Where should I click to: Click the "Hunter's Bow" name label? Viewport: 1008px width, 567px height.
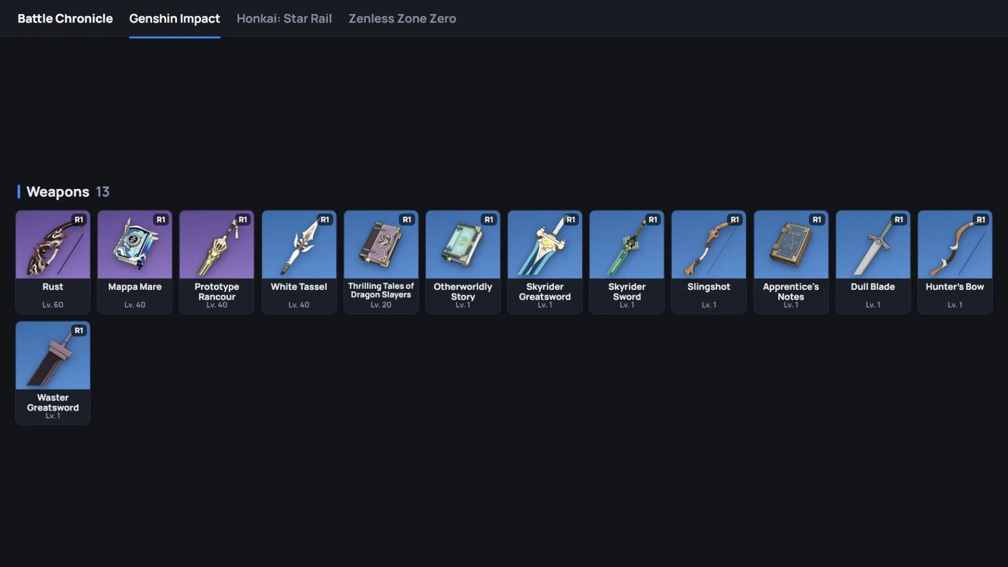[954, 287]
